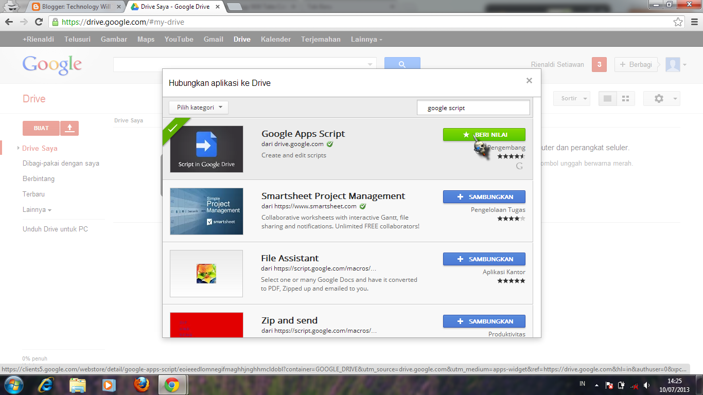The height and width of the screenshot is (395, 703).
Task: Click the Chrome back arrow button
Action: coord(9,22)
